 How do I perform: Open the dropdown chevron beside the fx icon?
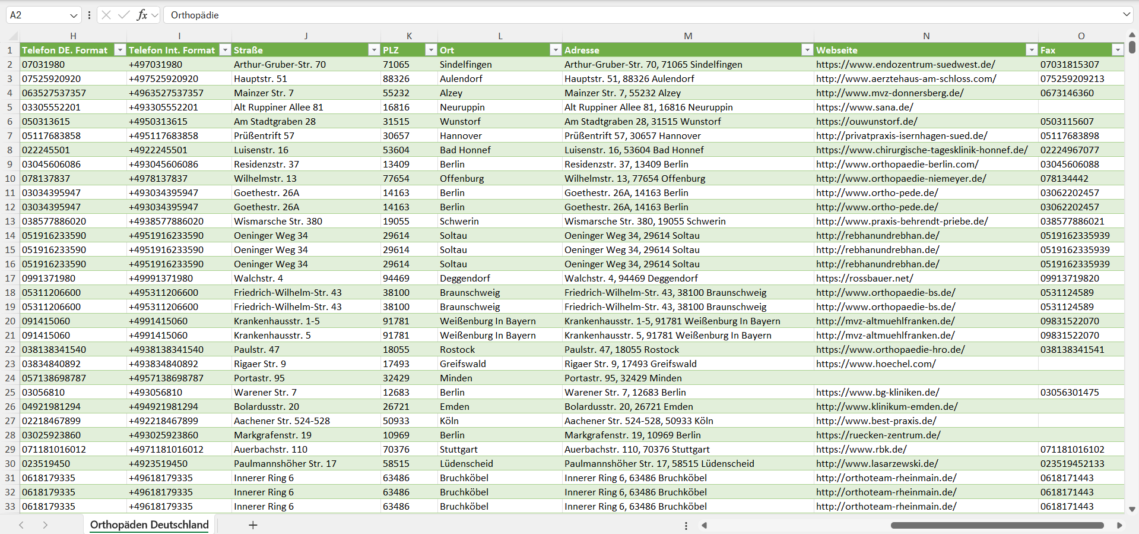pyautogui.click(x=155, y=15)
